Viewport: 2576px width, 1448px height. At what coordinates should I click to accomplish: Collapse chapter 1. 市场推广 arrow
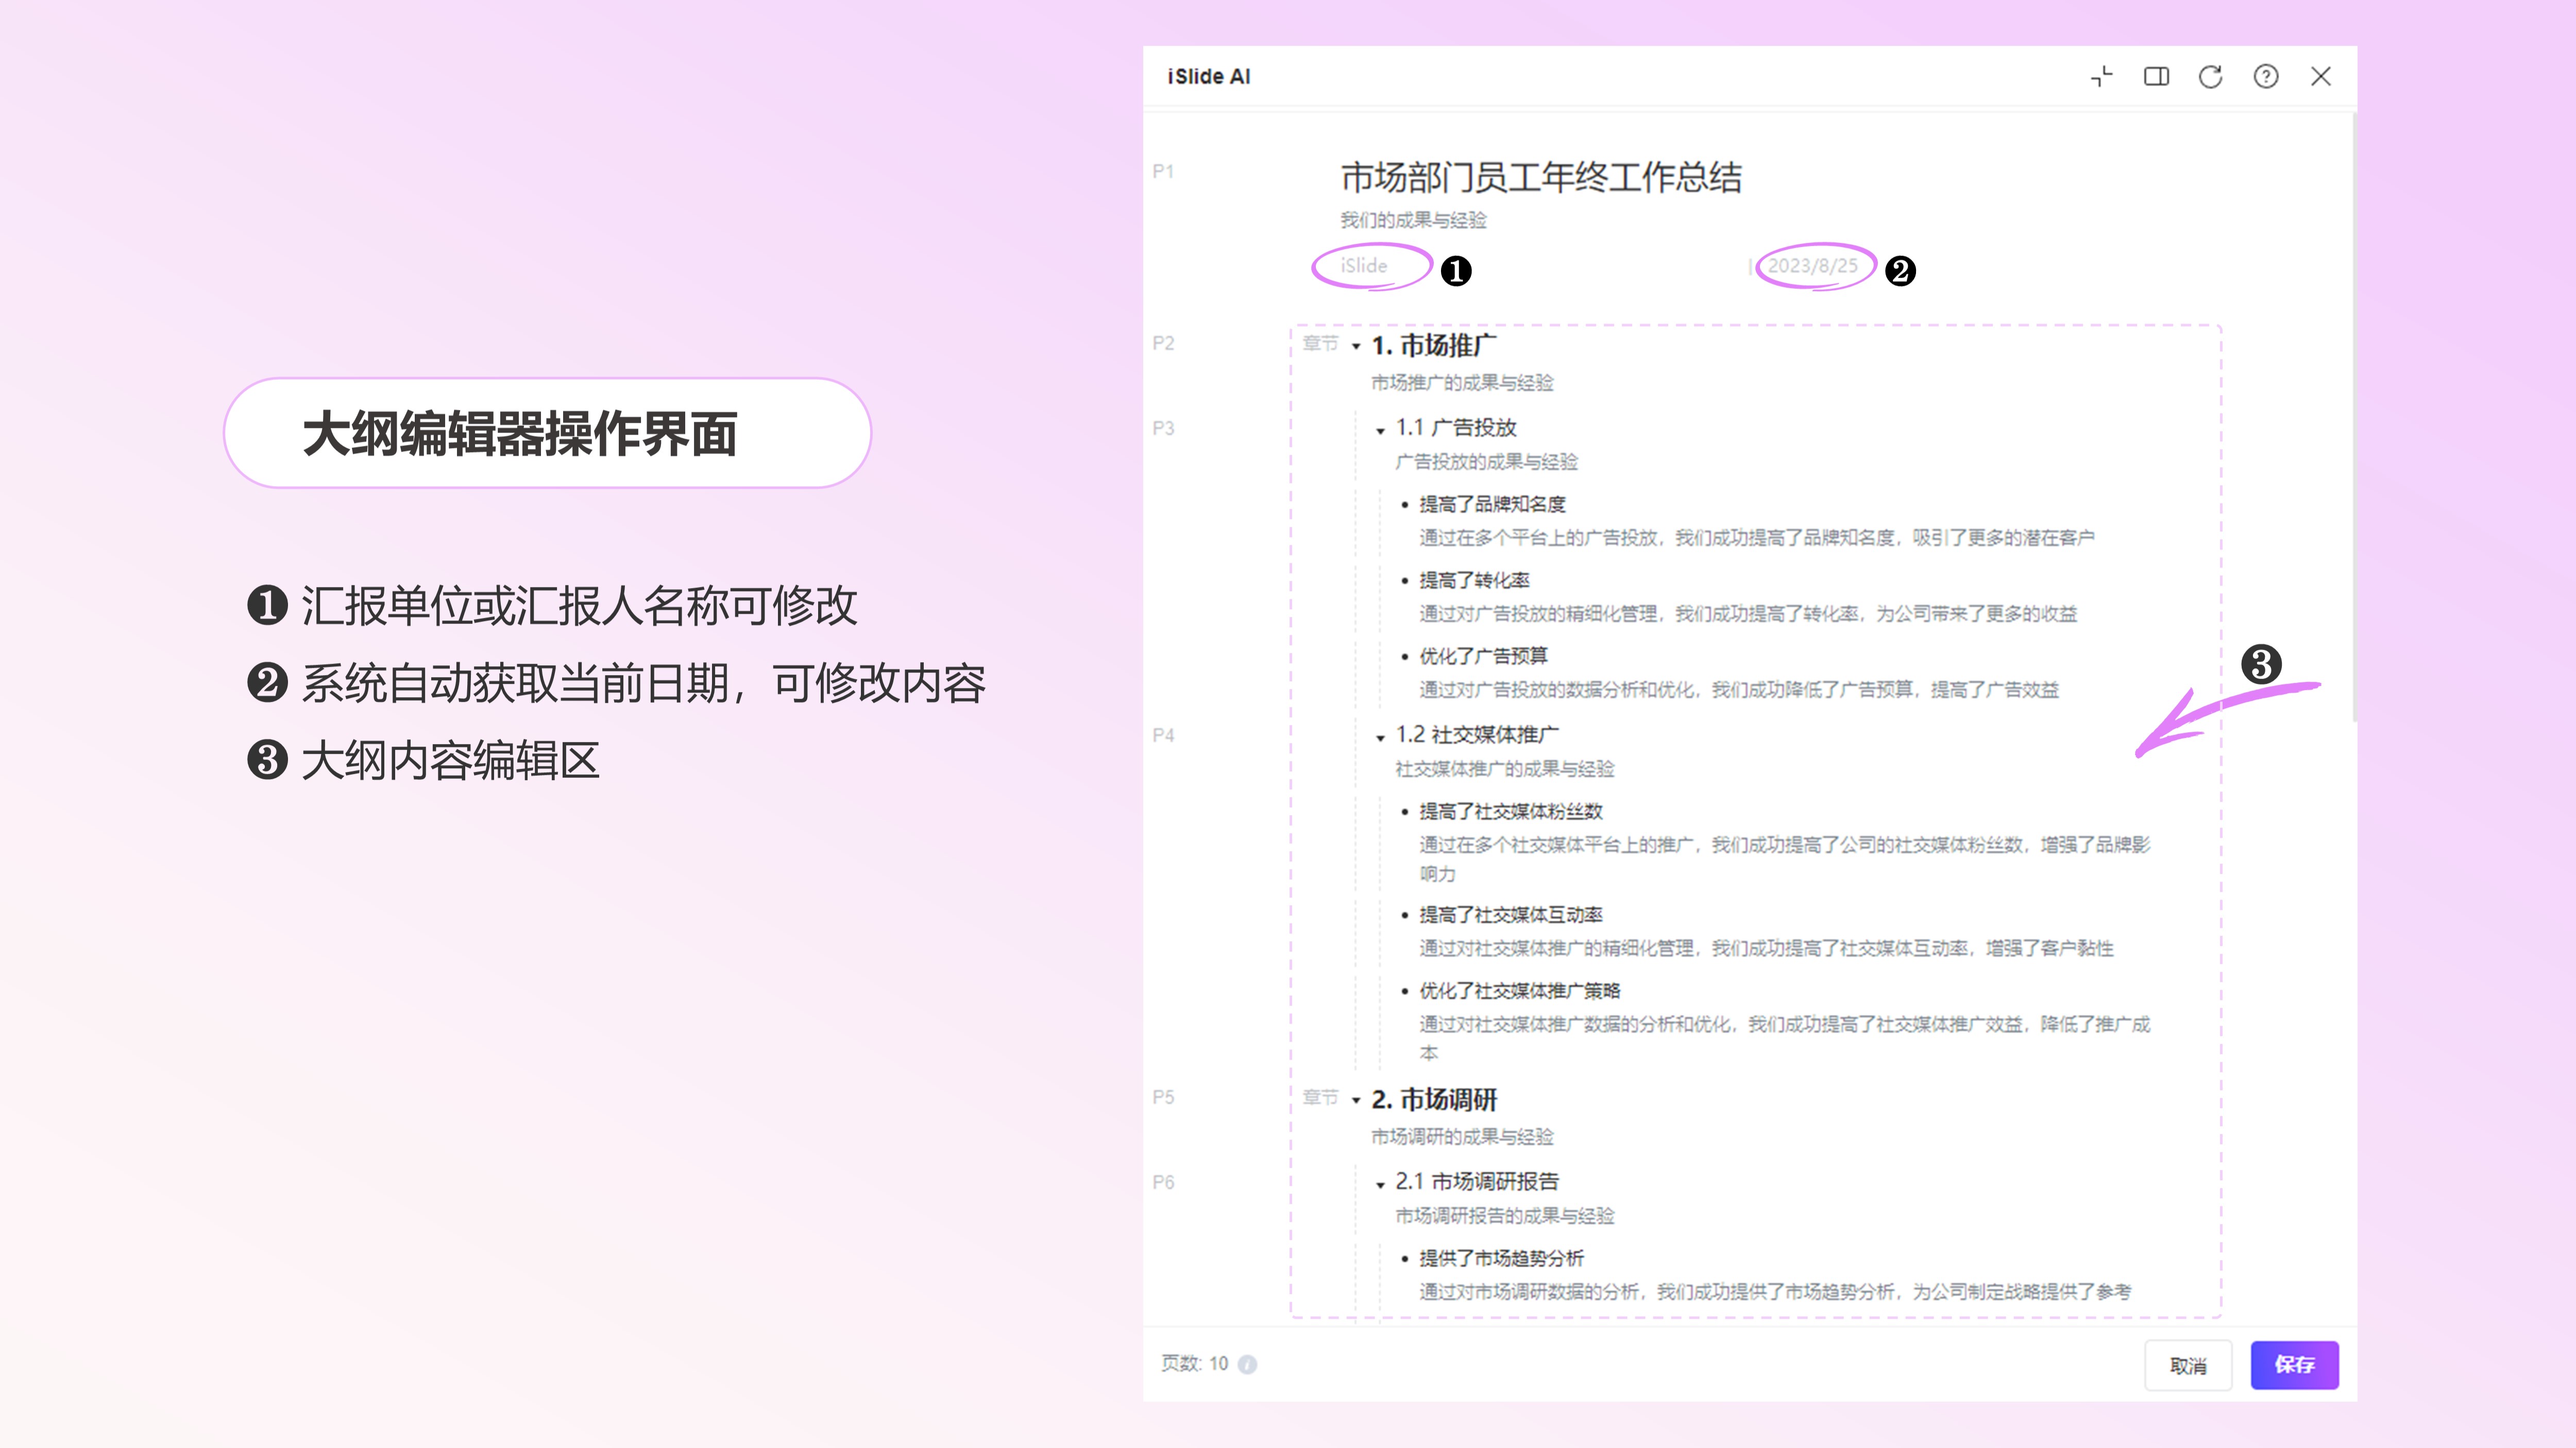point(1356,347)
